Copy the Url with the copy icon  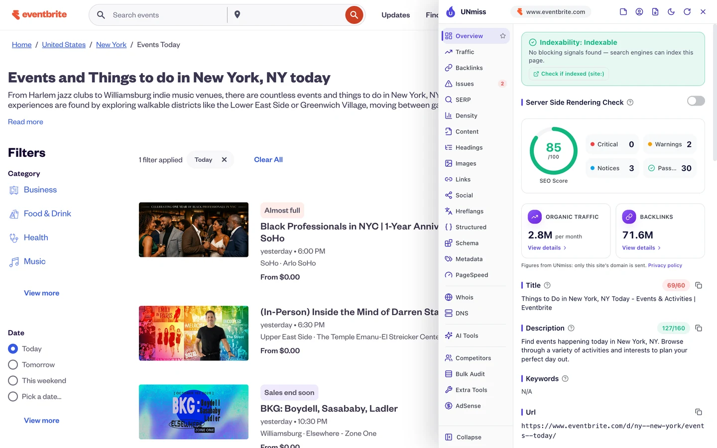(x=699, y=412)
